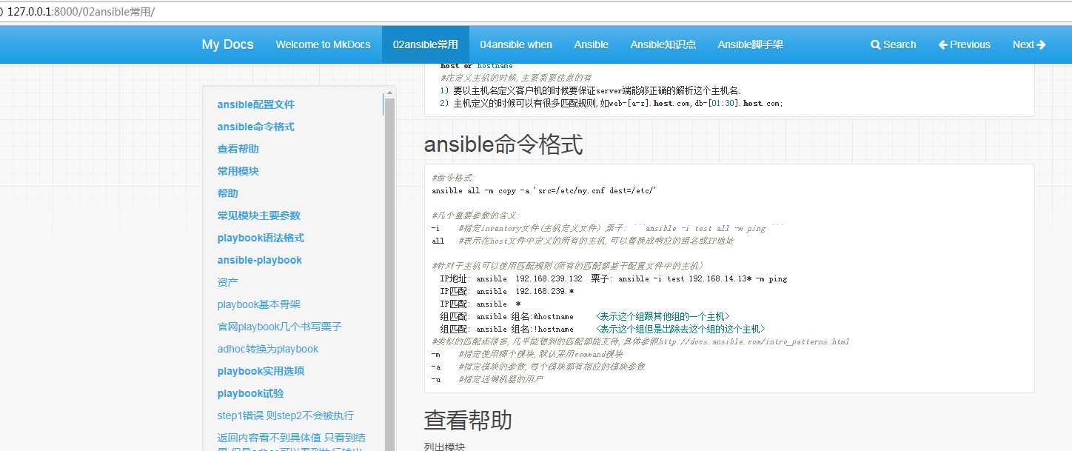This screenshot has width=1072, height=451.
Task: Click the Next right arrow icon
Action: (x=1042, y=44)
